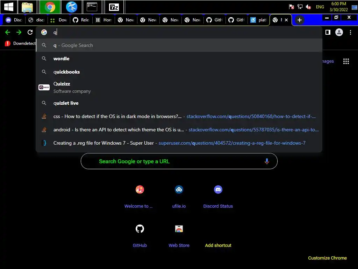The image size is (358, 269).
Task: Click the Images link
Action: click(x=328, y=61)
